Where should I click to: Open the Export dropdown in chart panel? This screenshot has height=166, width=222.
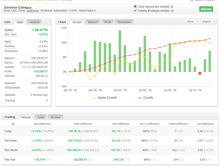208,22
